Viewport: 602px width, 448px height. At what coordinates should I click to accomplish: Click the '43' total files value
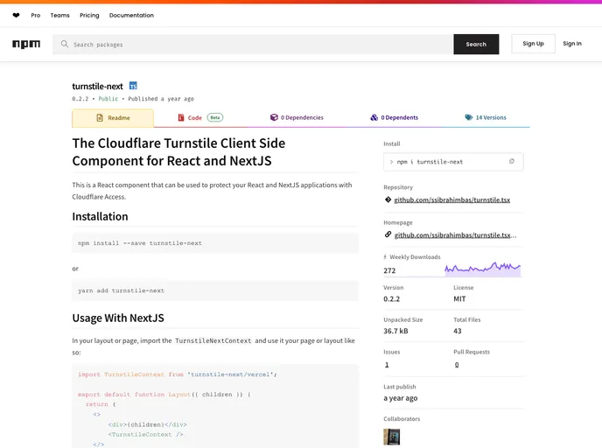458,331
